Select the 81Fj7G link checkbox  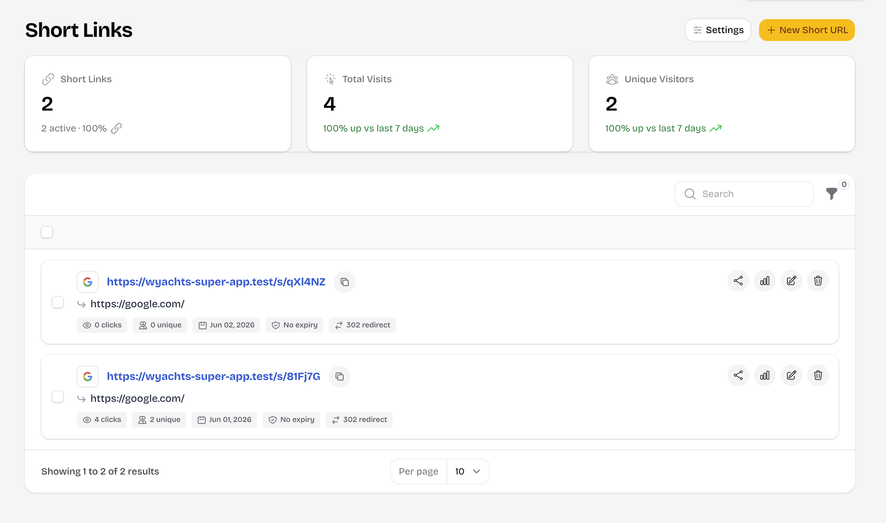pos(58,397)
